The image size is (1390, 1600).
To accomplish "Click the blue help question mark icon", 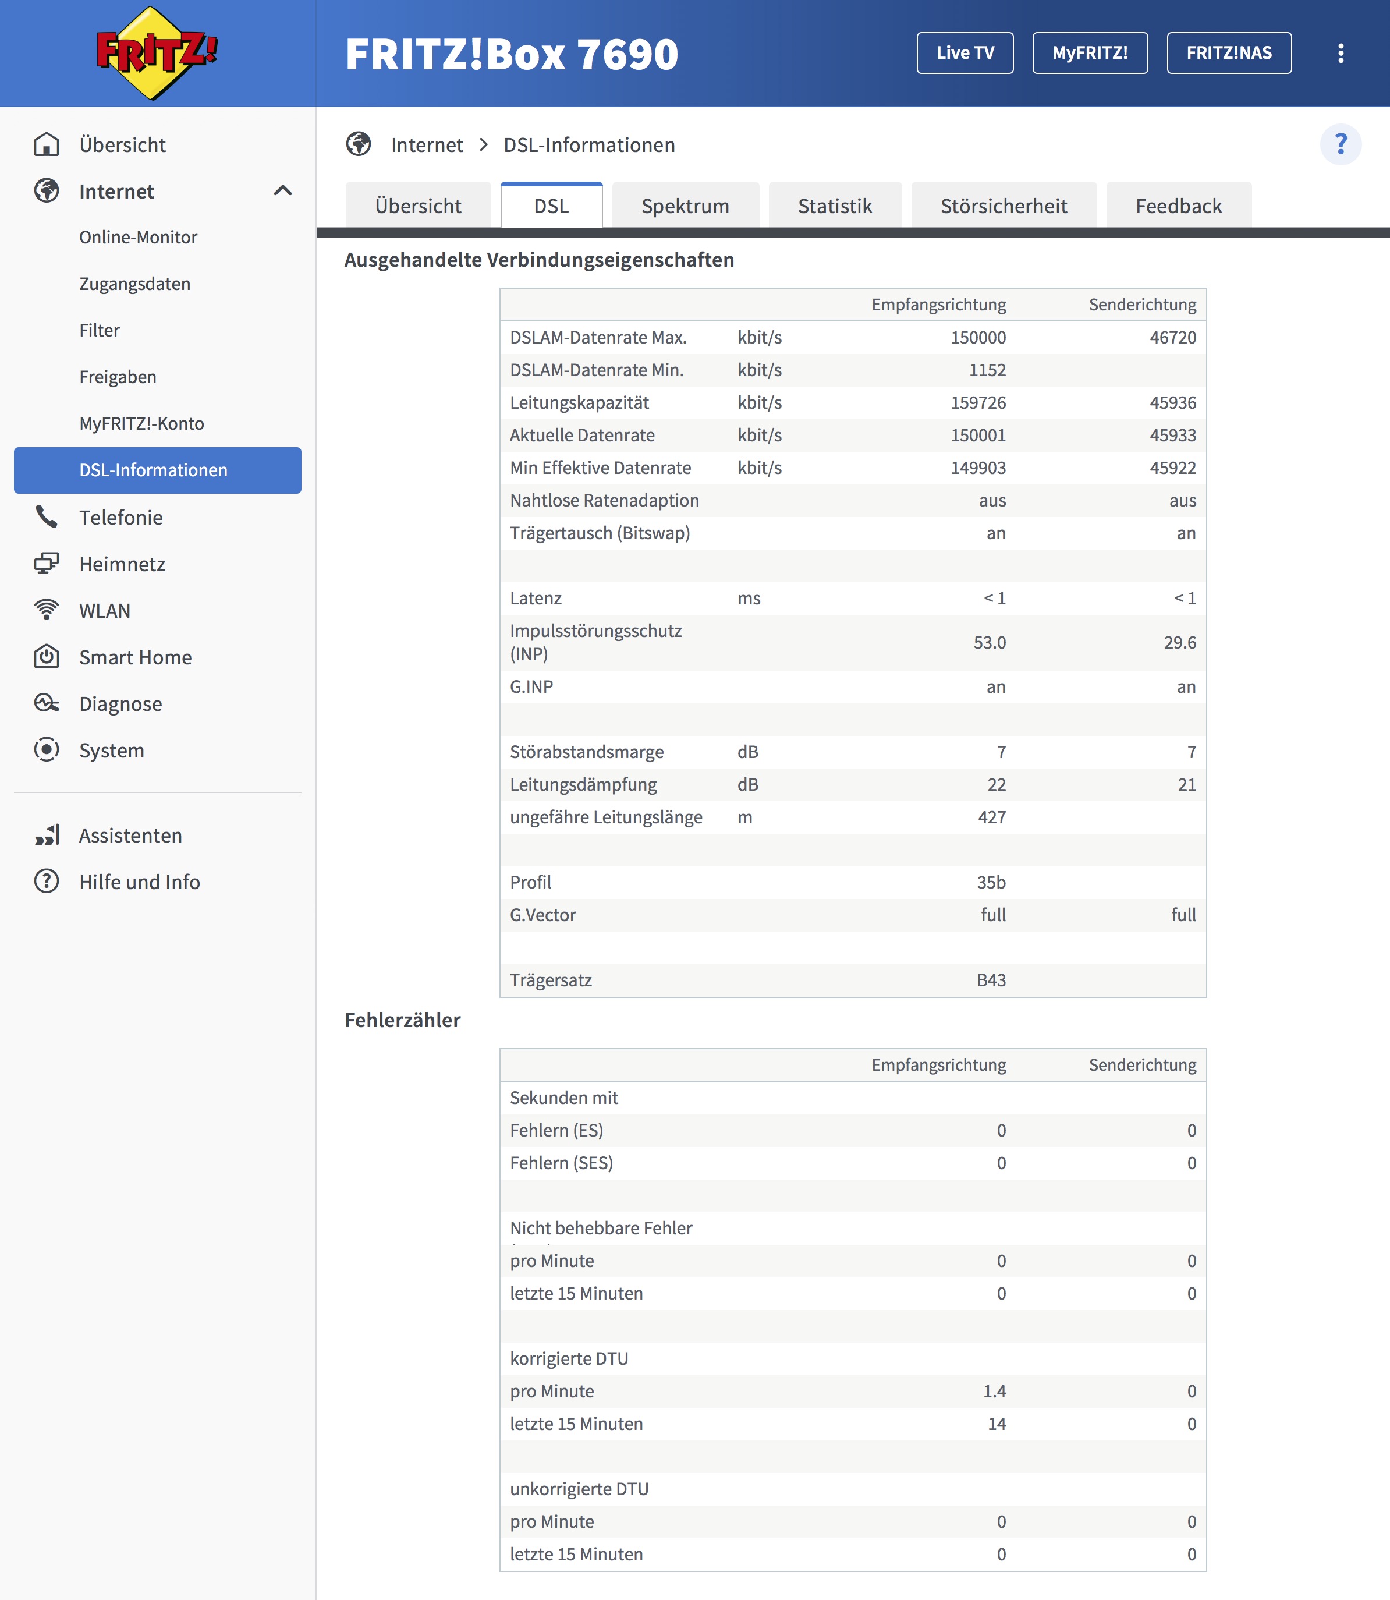I will coord(1341,144).
